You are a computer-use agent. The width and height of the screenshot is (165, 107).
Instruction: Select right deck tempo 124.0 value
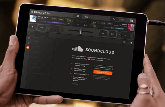pyautogui.click(x=103, y=23)
